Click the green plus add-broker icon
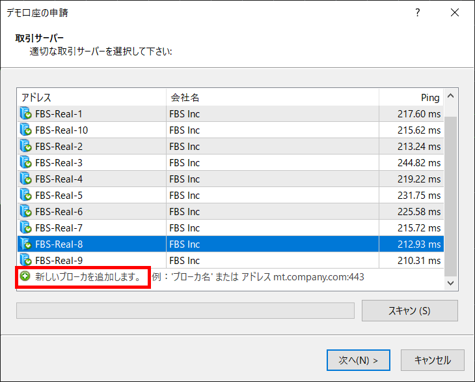Viewport: 475px width, 382px height. pyautogui.click(x=25, y=276)
